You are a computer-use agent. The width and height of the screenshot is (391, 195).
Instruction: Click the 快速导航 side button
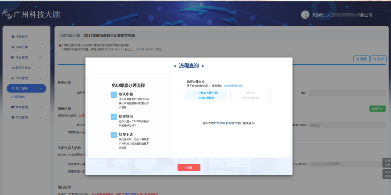[387, 163]
